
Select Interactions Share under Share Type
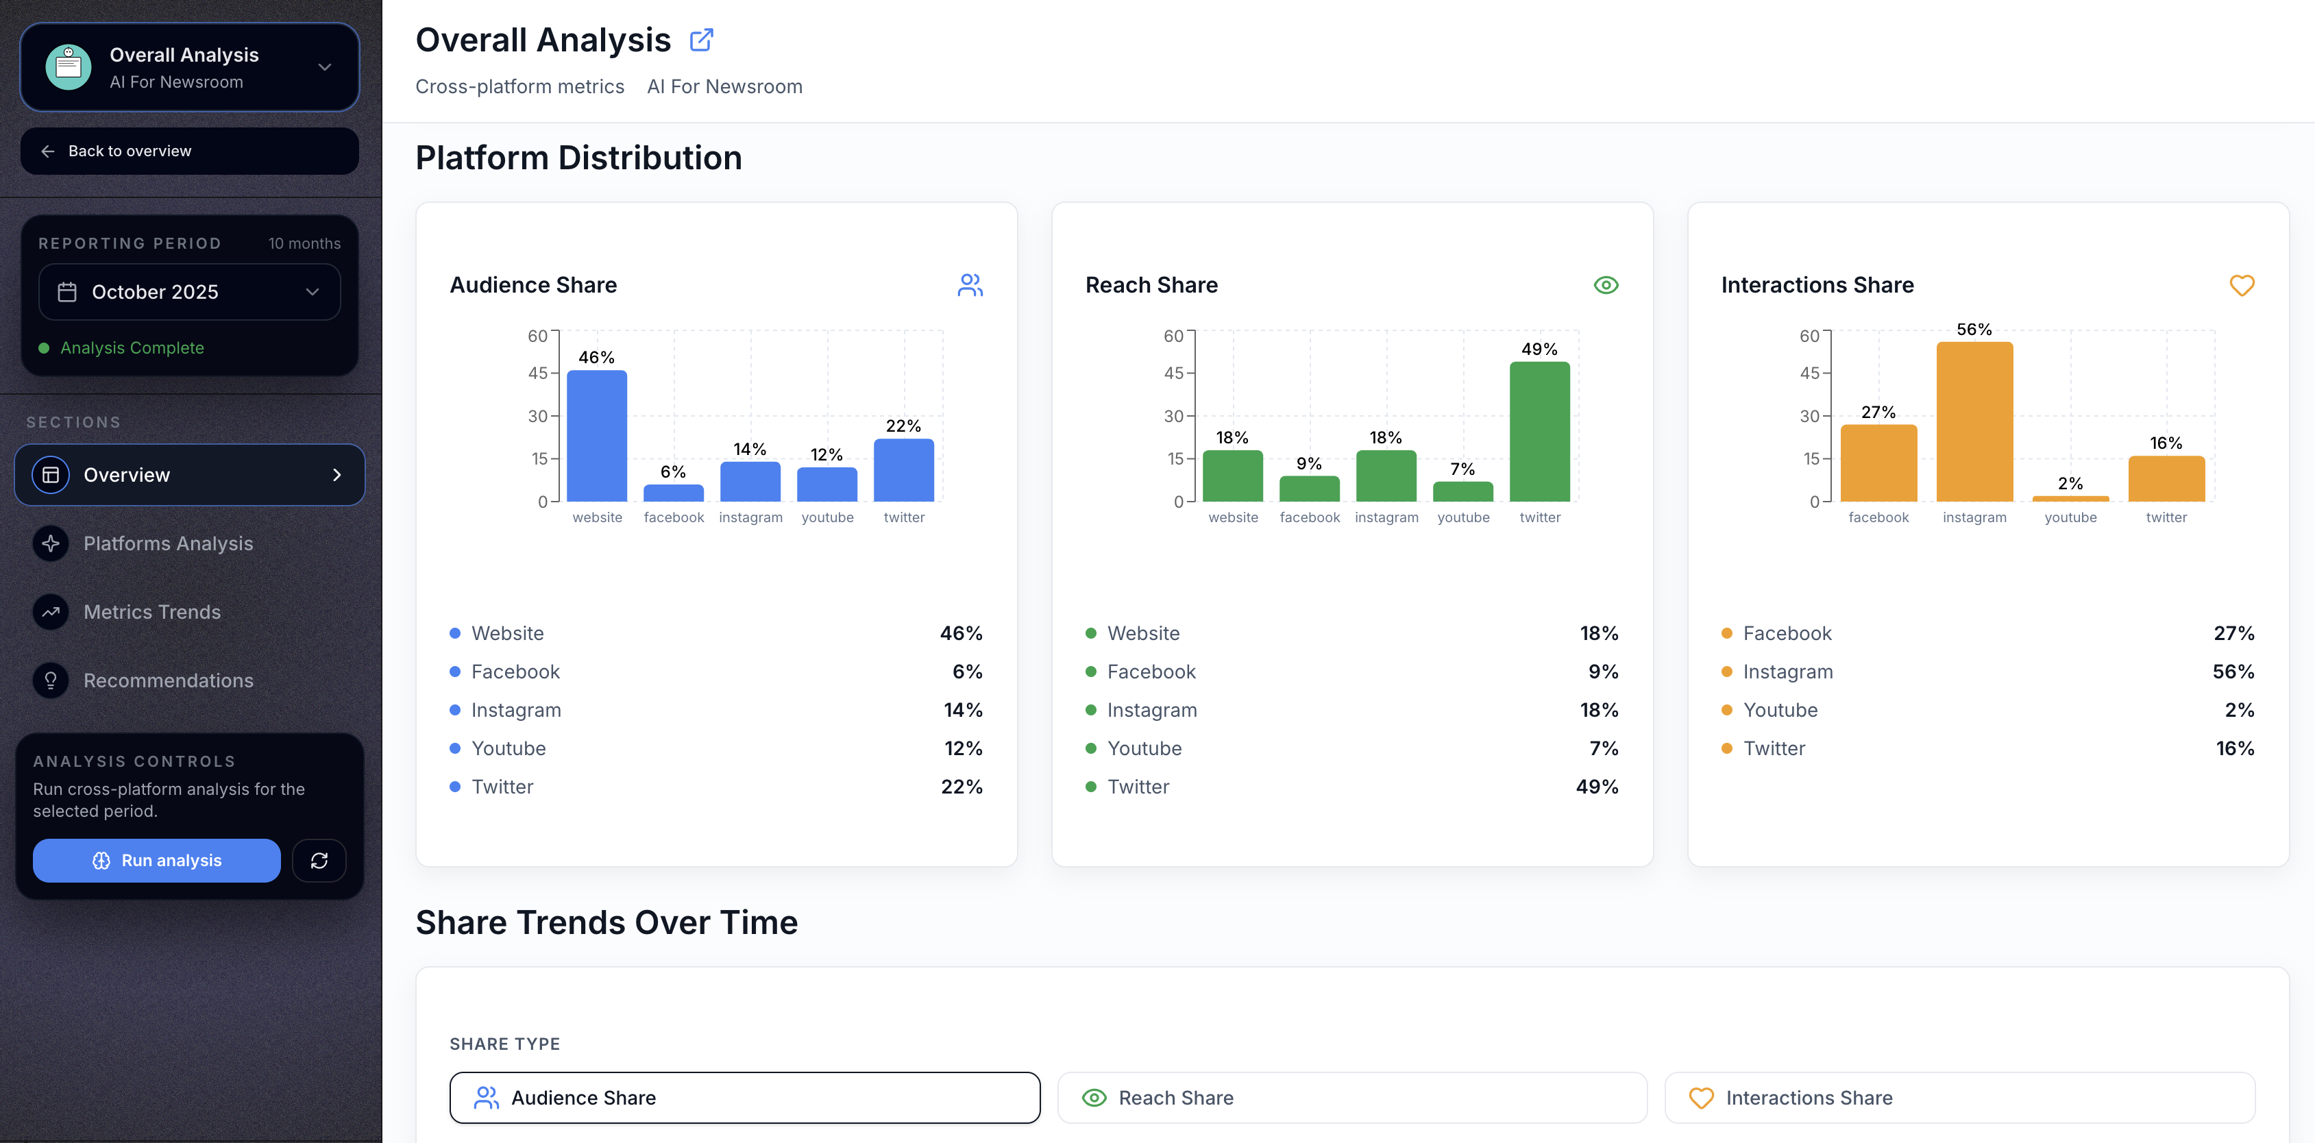(1961, 1097)
